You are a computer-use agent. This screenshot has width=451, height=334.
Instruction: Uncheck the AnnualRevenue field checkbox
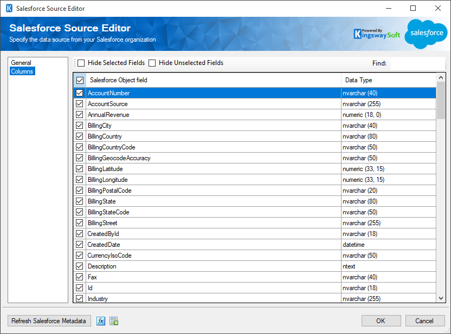pos(79,115)
